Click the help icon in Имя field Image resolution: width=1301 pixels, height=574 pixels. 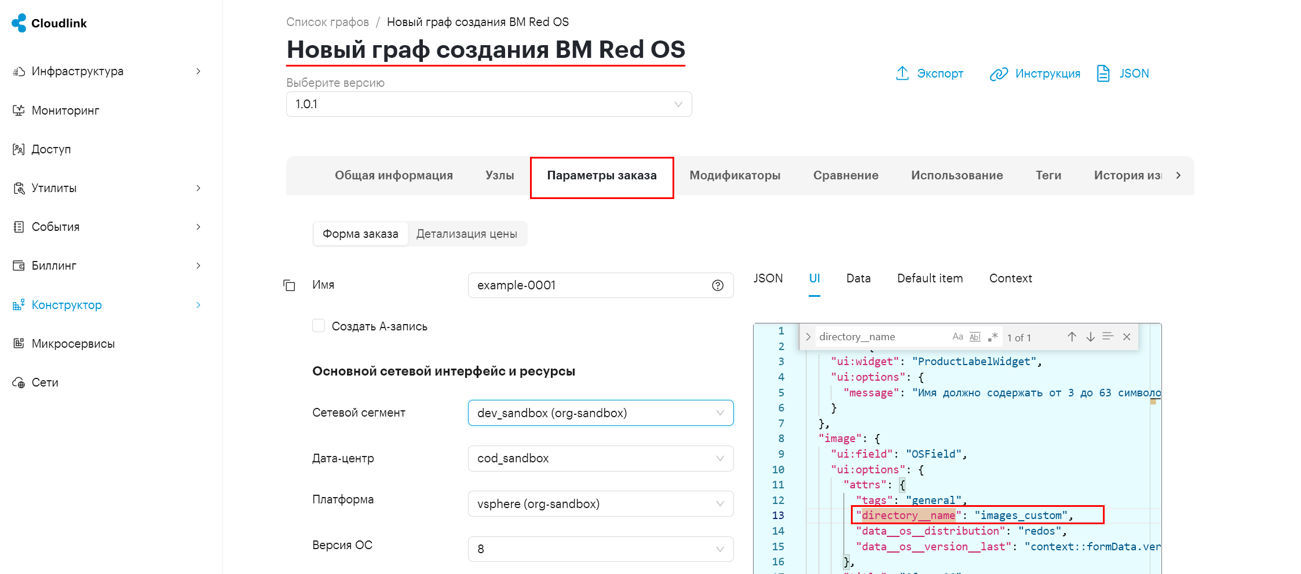click(x=718, y=285)
